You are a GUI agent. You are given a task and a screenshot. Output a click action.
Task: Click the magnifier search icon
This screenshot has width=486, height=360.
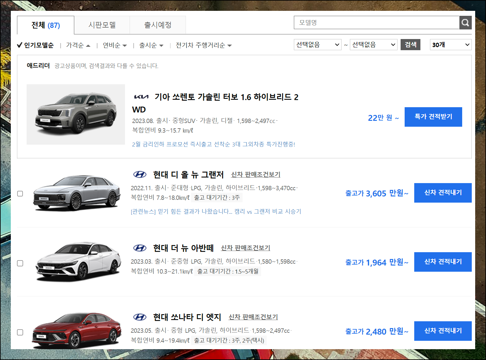465,23
